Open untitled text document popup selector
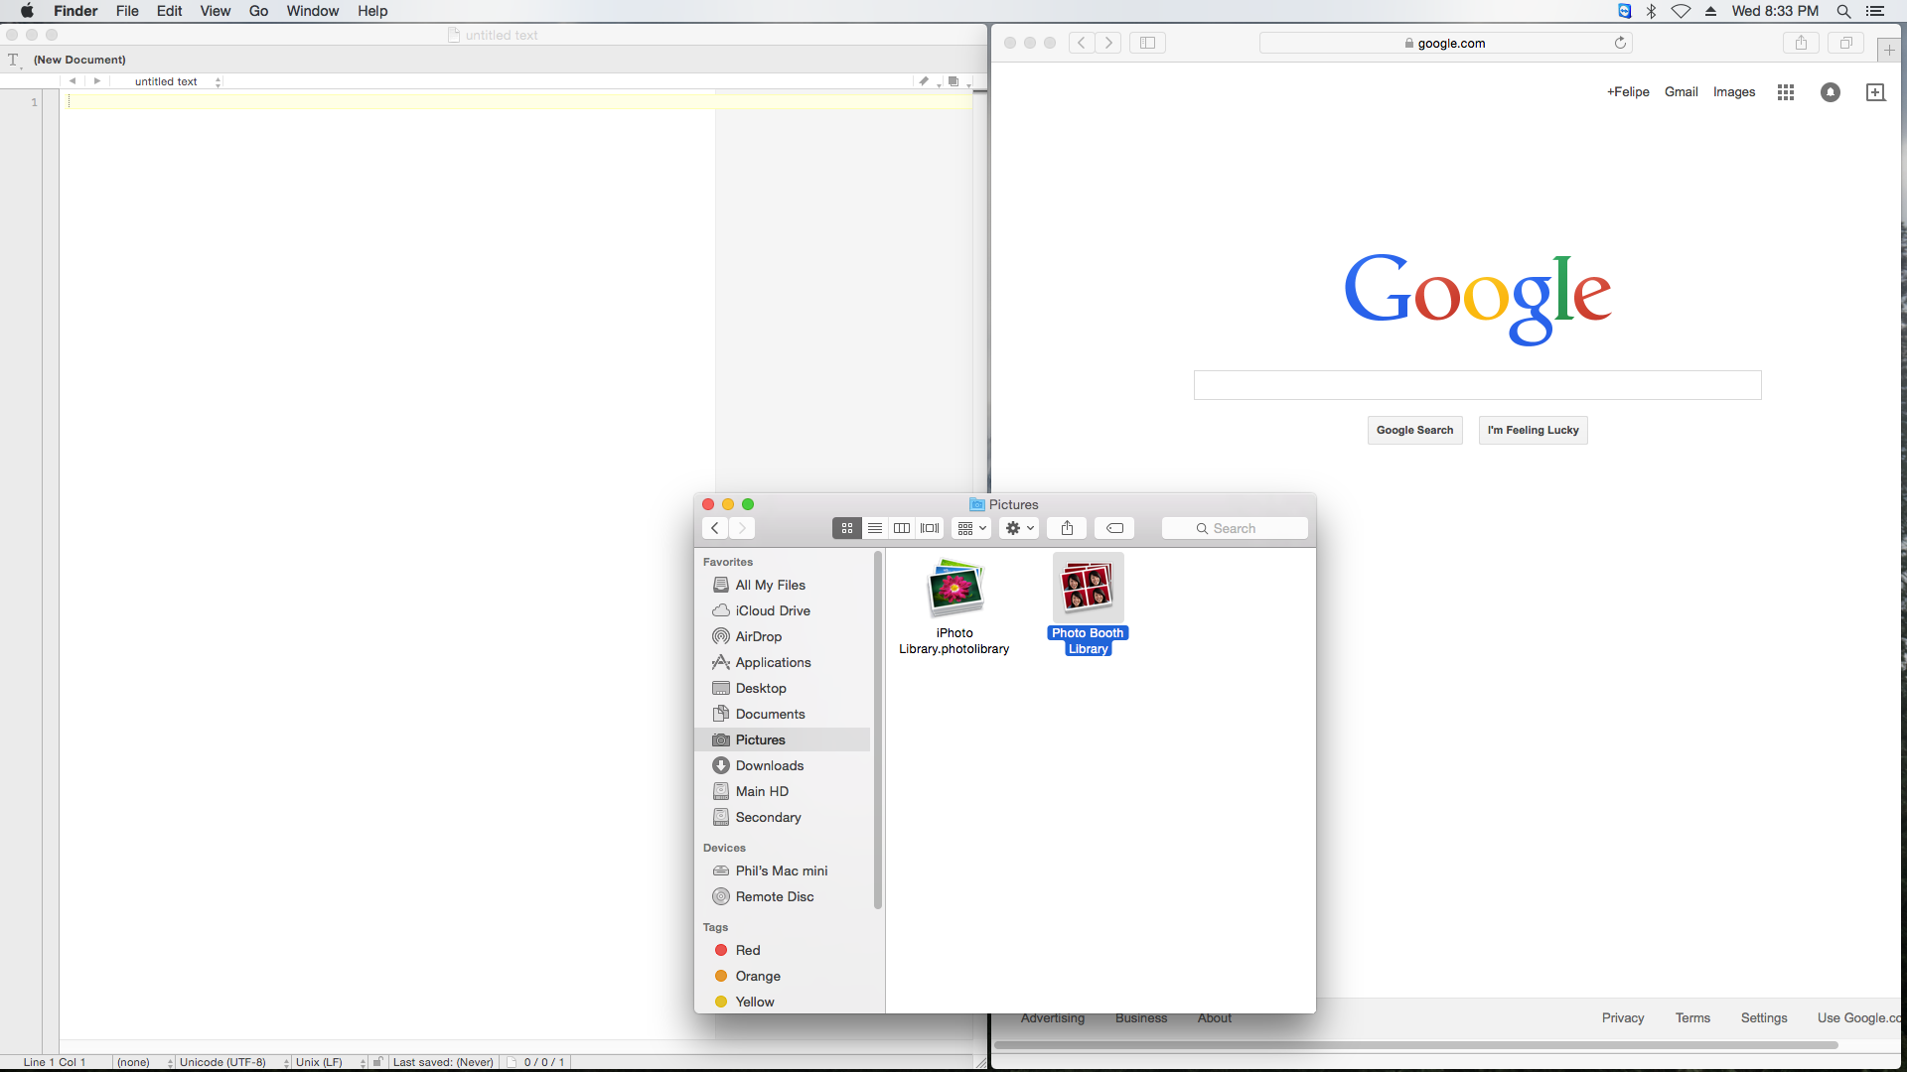 point(177,81)
